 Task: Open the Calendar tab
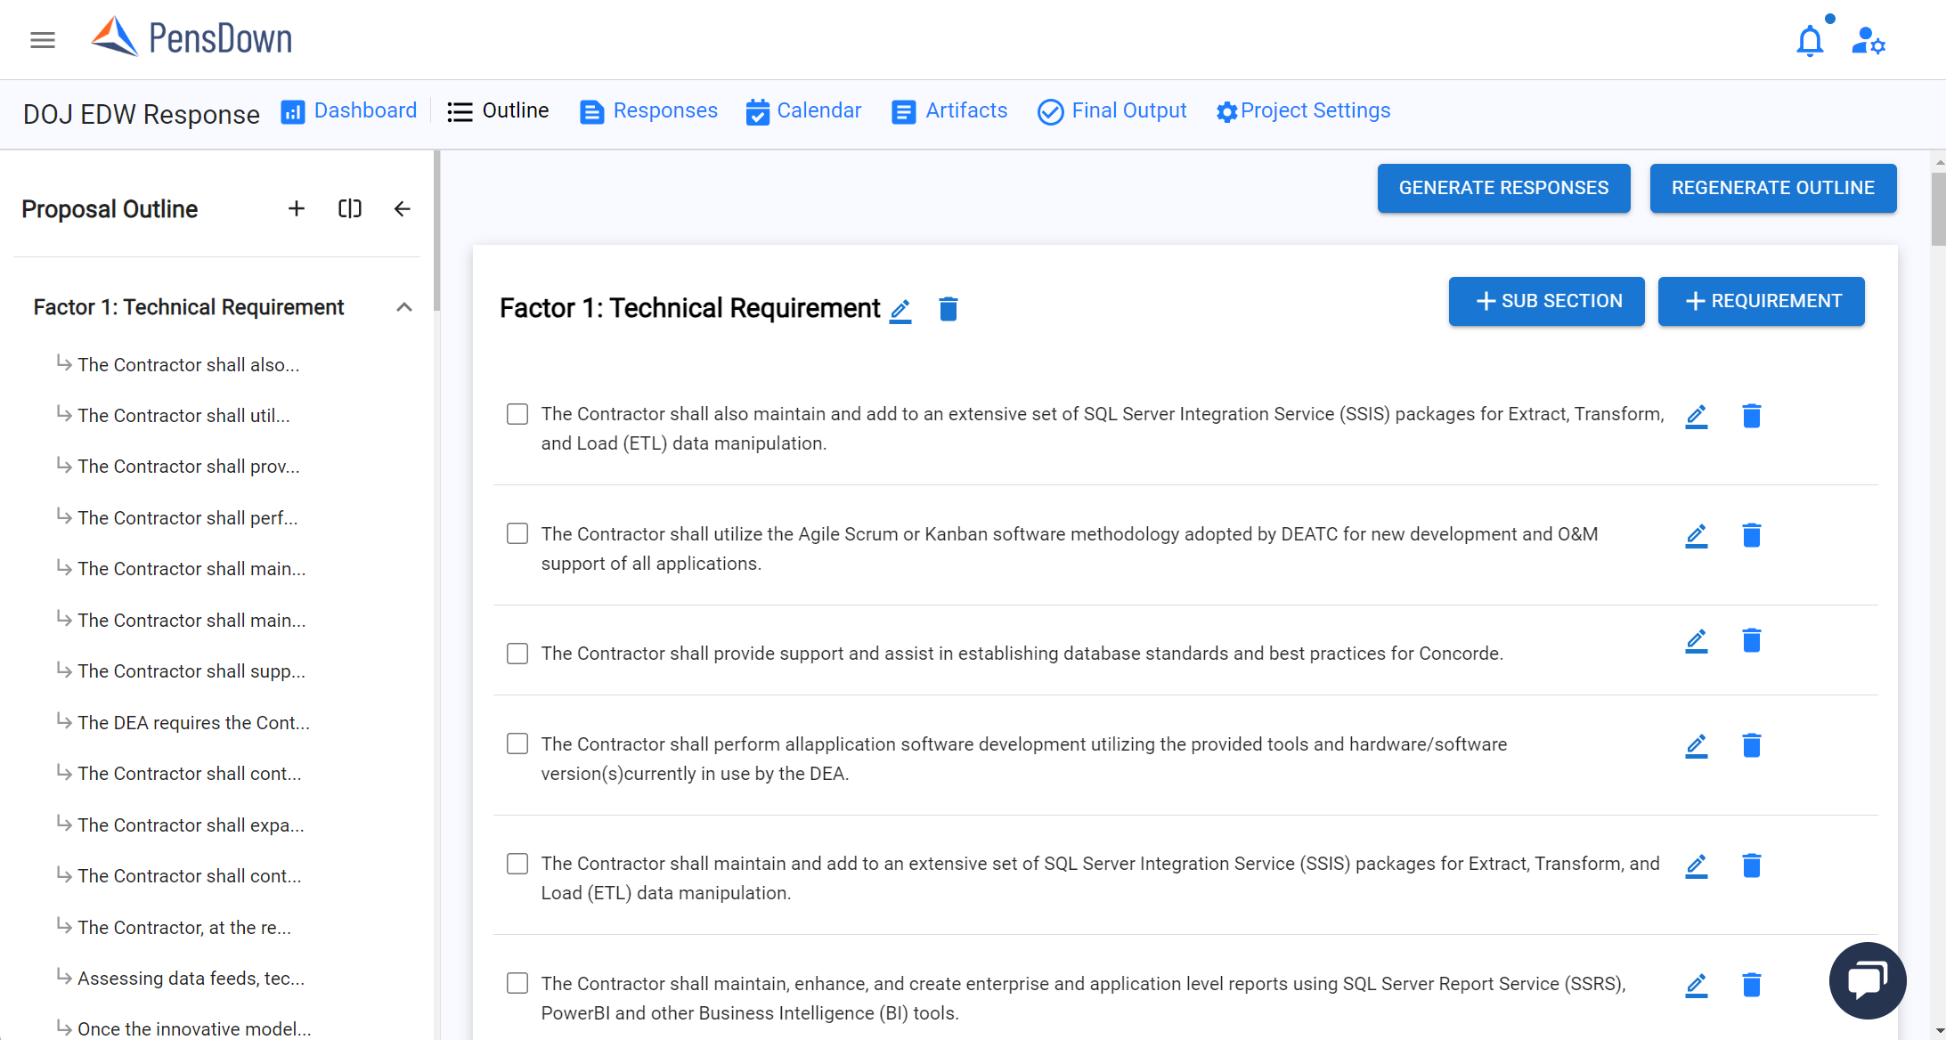[x=804, y=110]
